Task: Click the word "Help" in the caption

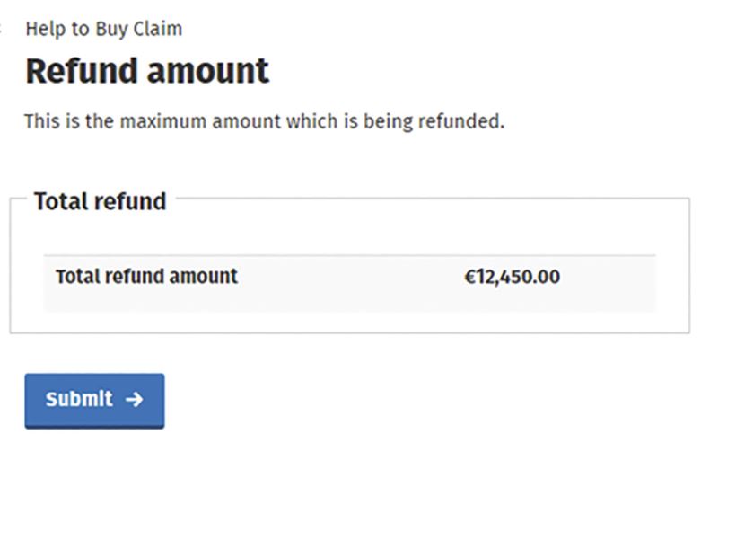Action: [x=44, y=29]
